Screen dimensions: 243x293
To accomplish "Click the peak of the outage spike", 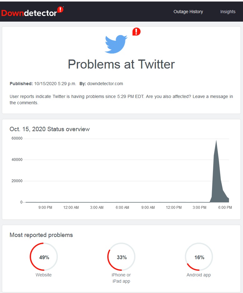I will click(216, 141).
